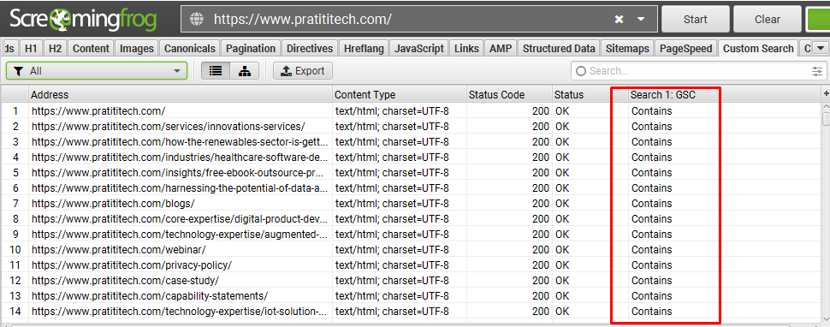The image size is (830, 327).
Task: Select the /blogs/ URL row
Action: pos(113,203)
